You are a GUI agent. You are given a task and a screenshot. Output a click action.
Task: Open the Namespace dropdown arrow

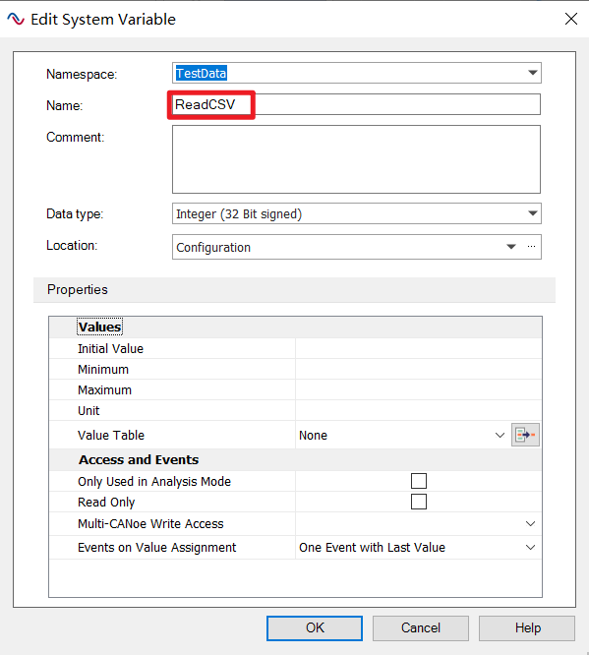[532, 73]
